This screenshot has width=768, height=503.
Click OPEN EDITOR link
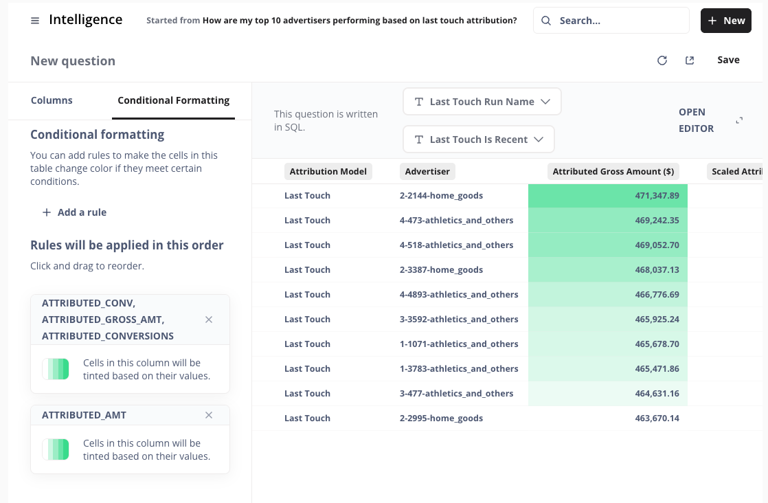696,120
